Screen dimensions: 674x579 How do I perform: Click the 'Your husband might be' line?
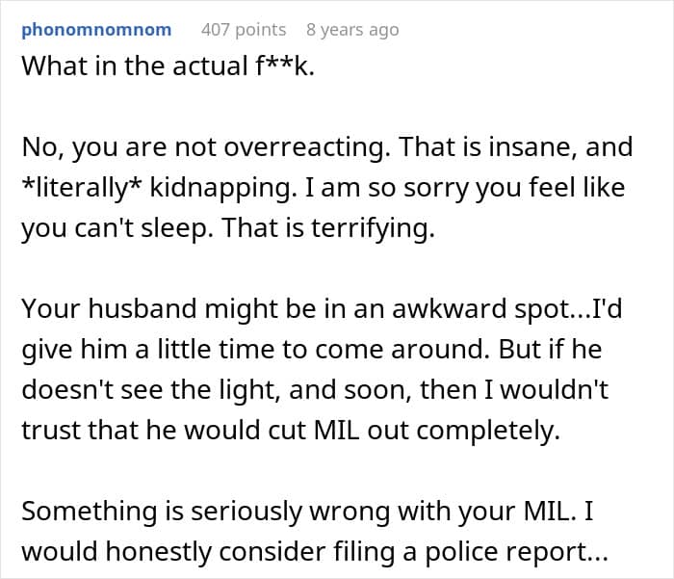coord(322,309)
